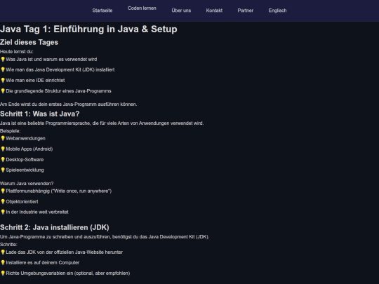The image size is (379, 284).
Task: Click the text 'Spieleentwicklung'
Action: pyautogui.click(x=25, y=170)
